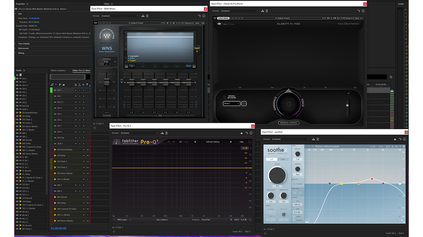Select hard mode in soothe2
The width and height of the screenshot is (423, 237).
283,159
